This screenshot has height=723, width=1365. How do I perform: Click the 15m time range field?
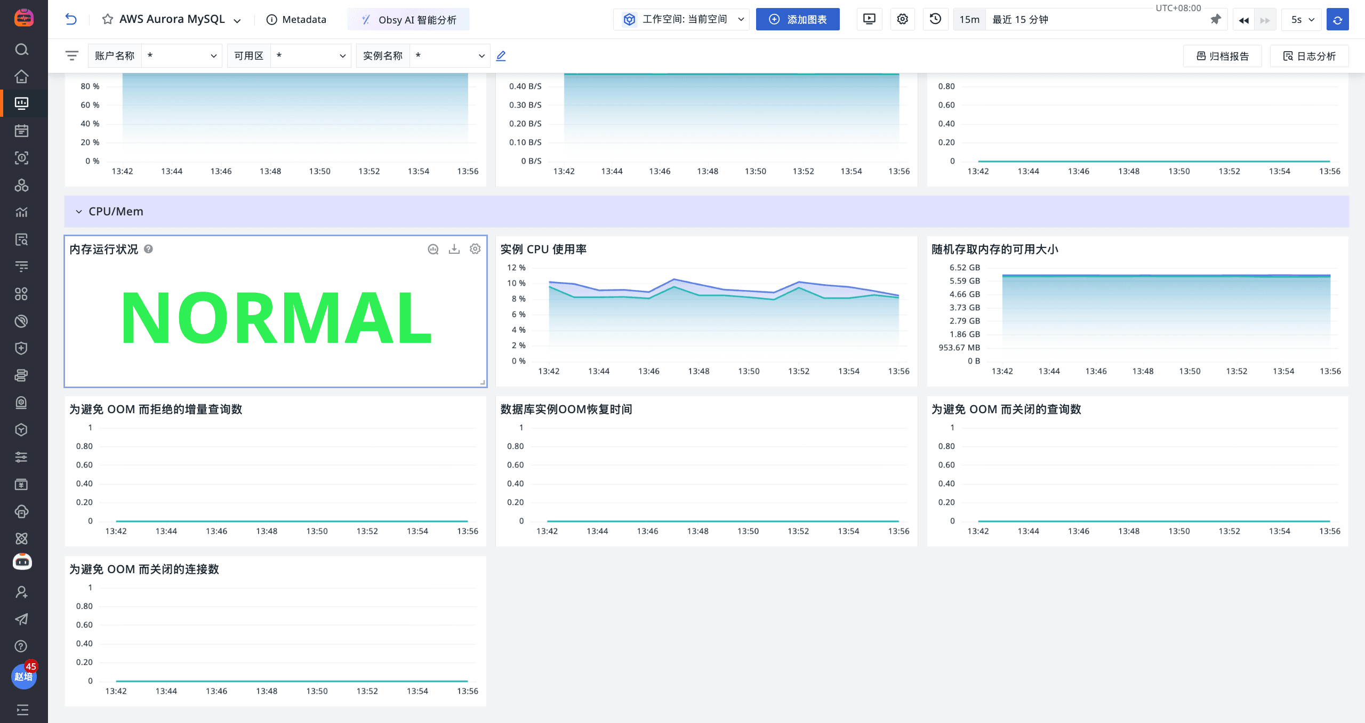pos(969,20)
